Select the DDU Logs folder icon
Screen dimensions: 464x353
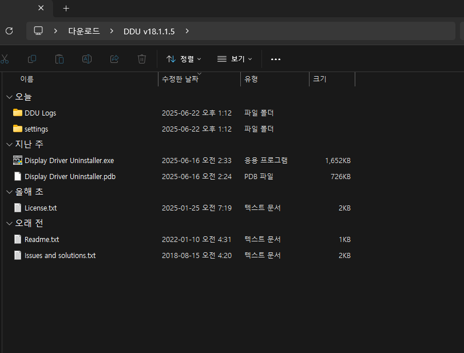(x=18, y=113)
